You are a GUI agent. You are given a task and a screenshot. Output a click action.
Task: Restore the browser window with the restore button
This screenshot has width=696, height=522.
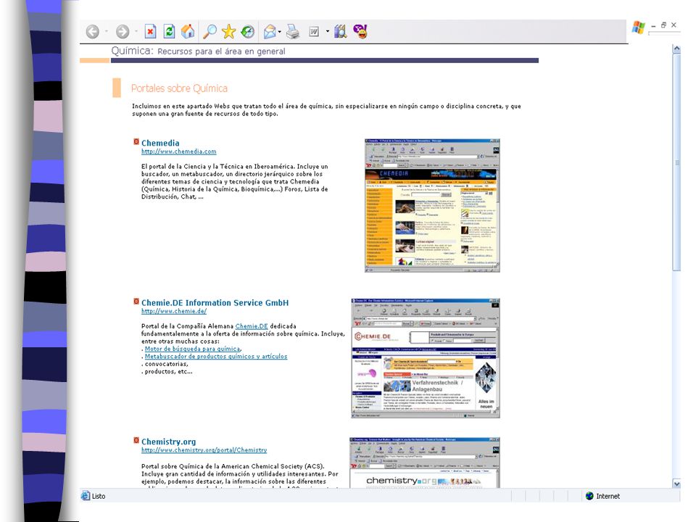click(663, 25)
